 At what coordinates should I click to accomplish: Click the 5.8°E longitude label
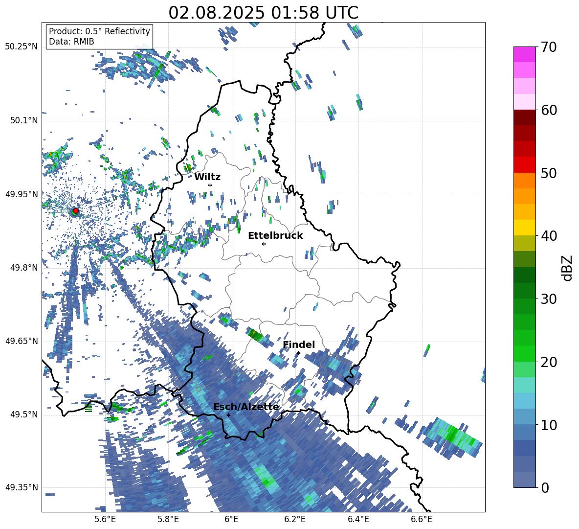click(168, 519)
